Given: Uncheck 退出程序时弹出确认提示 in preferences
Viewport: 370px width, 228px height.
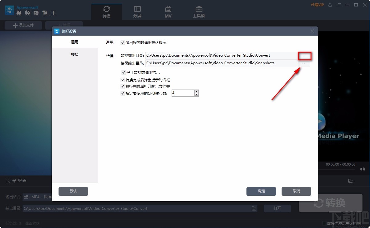Looking at the screenshot, I should (123, 42).
